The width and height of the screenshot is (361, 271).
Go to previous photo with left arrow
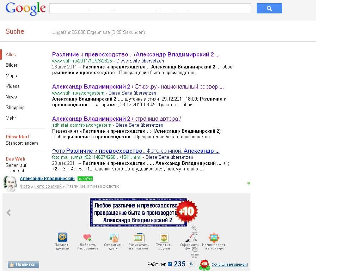[x=9, y=212]
